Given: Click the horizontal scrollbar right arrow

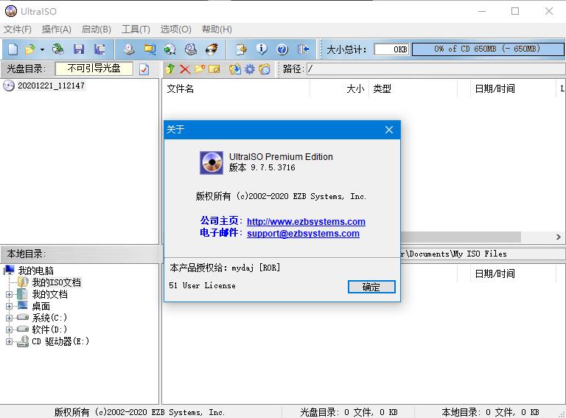Looking at the screenshot, I should point(558,237).
